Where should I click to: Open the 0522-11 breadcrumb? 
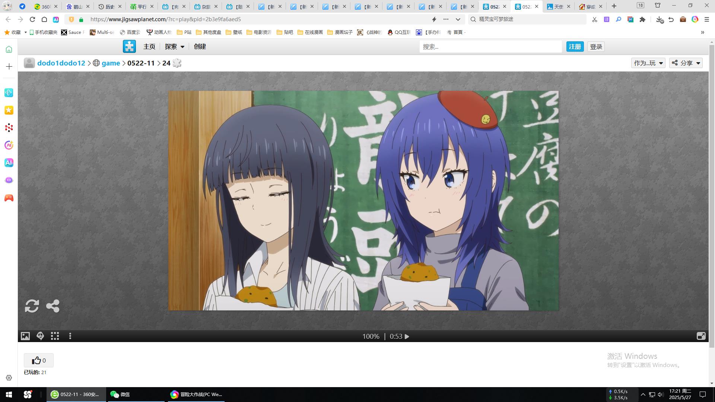(141, 63)
